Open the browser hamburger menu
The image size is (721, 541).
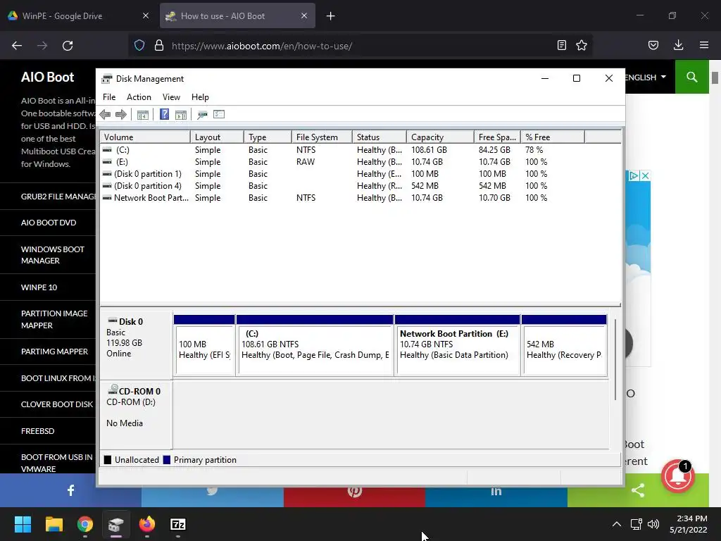pos(704,45)
